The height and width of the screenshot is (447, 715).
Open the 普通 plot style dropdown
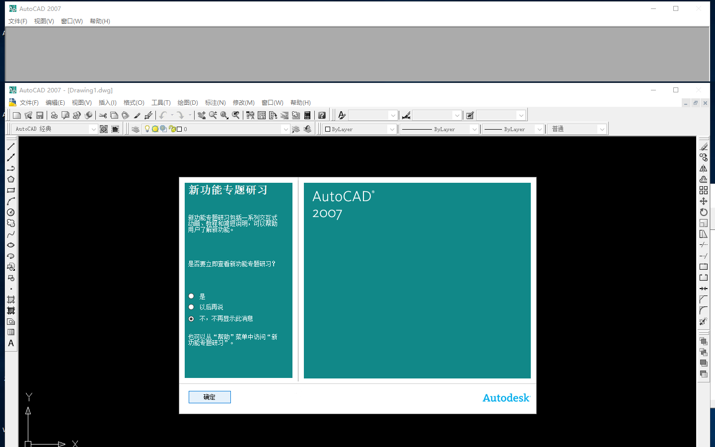point(602,129)
